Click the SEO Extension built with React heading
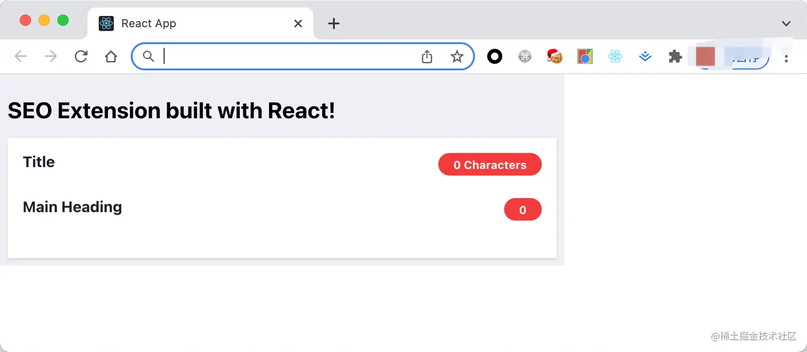 tap(171, 111)
